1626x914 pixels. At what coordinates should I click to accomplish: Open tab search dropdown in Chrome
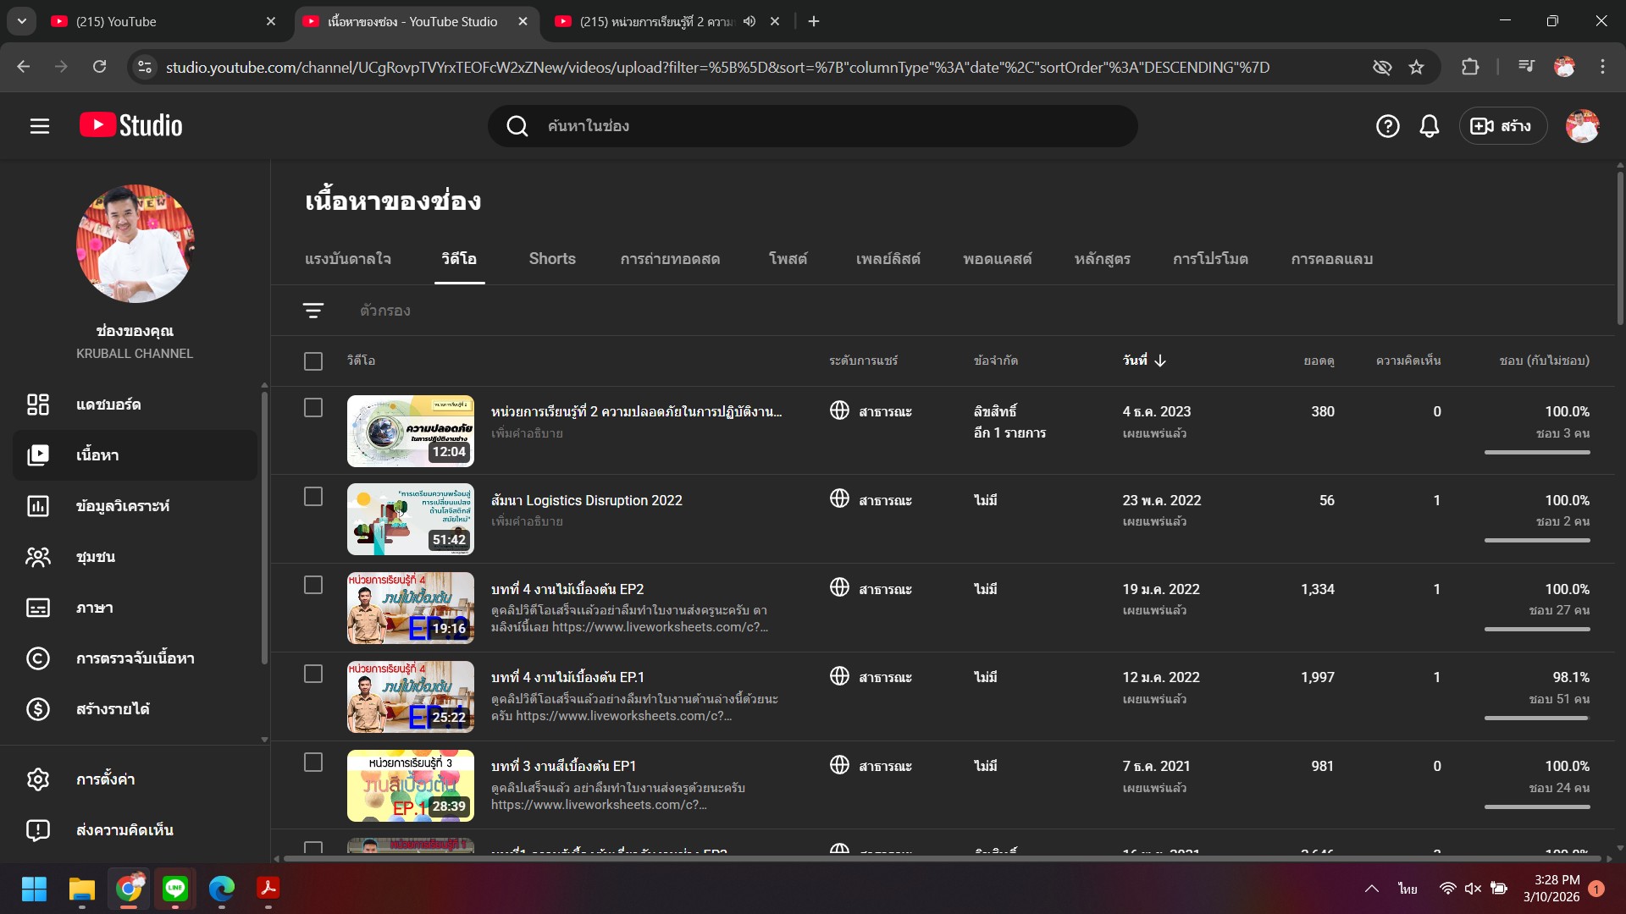[22, 21]
